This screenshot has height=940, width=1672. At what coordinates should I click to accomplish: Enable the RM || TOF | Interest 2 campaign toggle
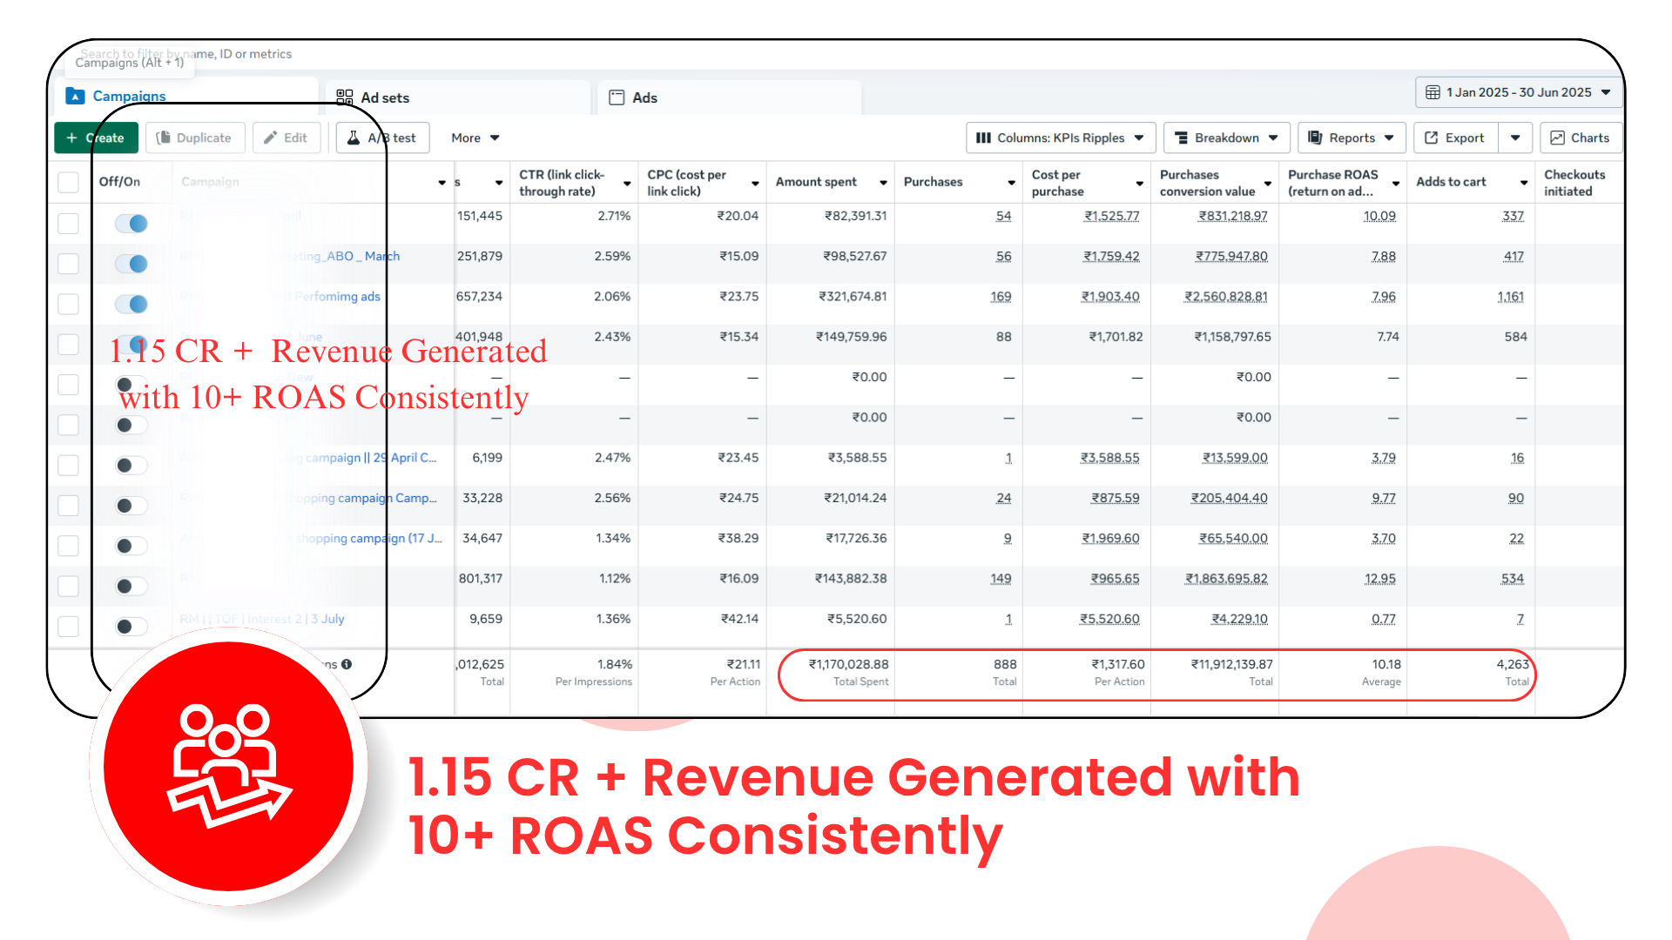[x=131, y=626]
